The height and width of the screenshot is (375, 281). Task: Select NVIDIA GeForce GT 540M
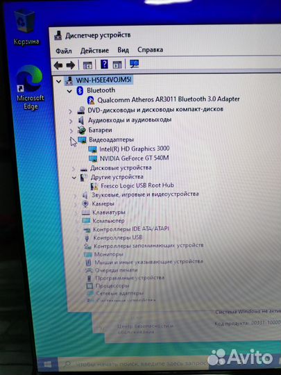tap(135, 158)
